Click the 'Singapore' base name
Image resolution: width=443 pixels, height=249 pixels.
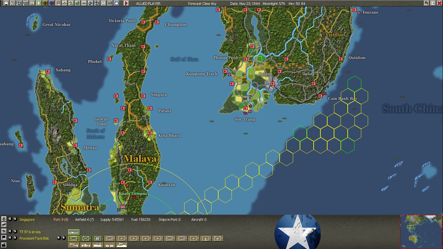pos(27,219)
